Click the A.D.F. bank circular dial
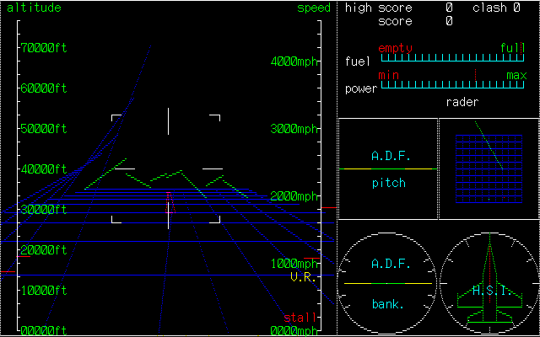The image size is (540, 337). [x=388, y=283]
